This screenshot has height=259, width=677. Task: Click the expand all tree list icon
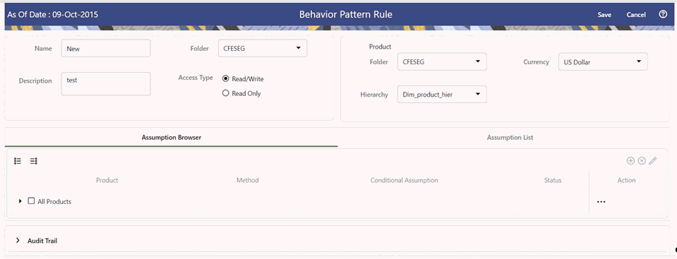(18, 161)
